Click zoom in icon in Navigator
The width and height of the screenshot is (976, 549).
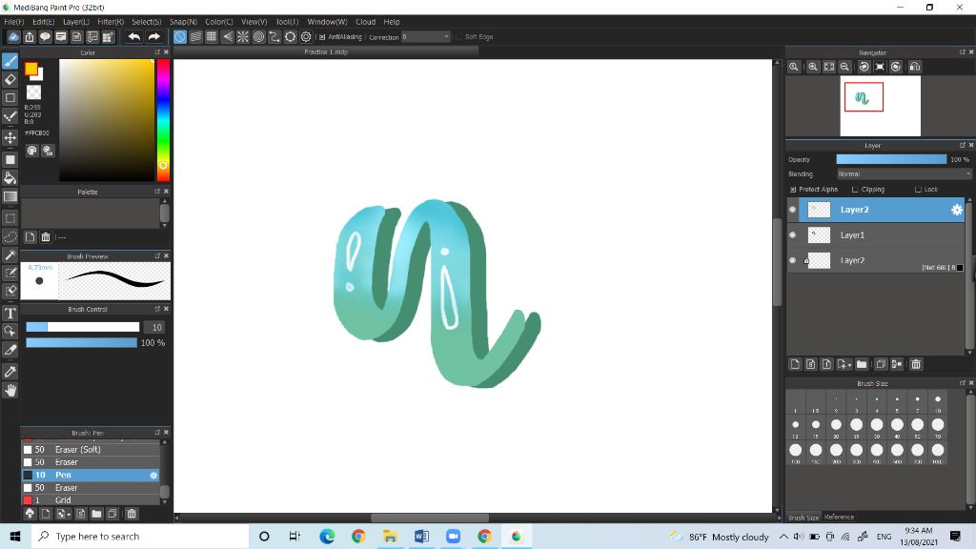point(813,67)
